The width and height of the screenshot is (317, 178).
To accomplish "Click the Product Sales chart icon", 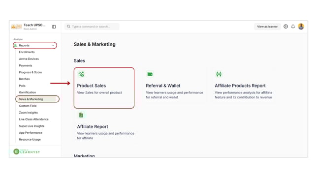I will (81, 74).
